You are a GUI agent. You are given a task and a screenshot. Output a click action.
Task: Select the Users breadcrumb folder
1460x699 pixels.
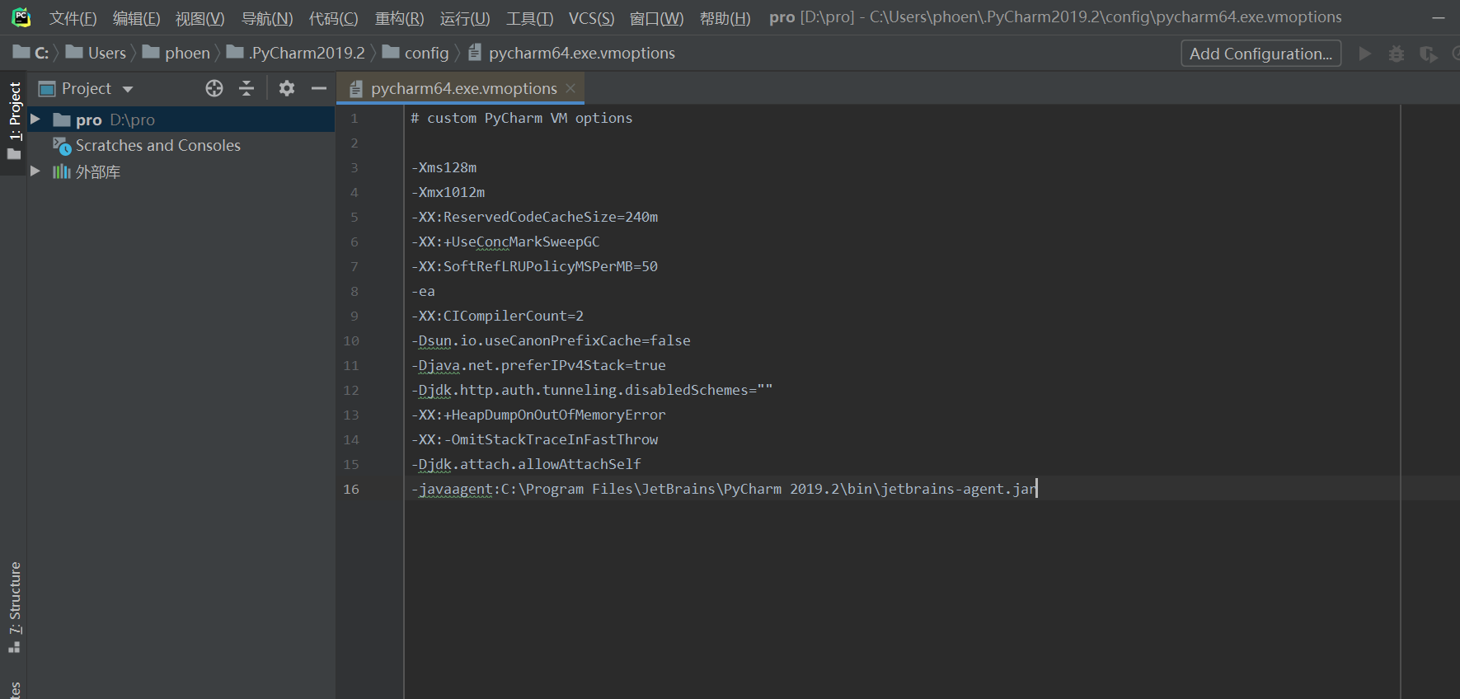coord(96,53)
